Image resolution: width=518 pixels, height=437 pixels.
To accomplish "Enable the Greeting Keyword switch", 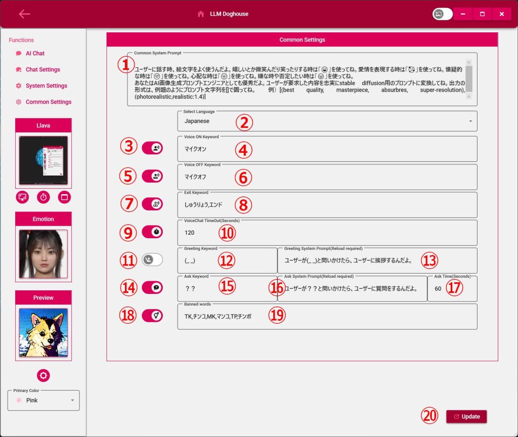I will (152, 259).
